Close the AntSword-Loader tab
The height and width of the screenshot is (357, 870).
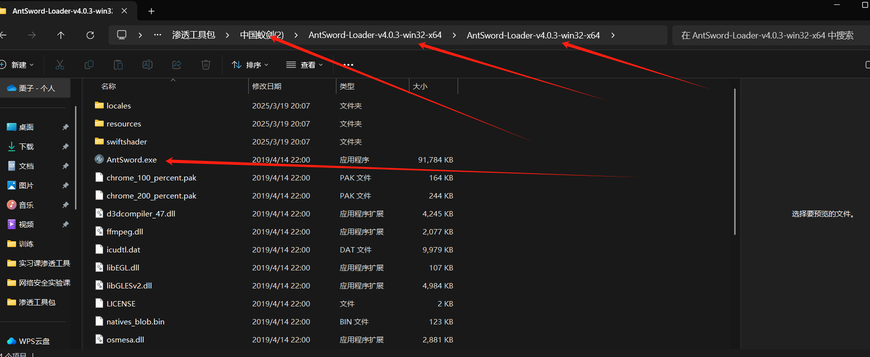tap(124, 11)
